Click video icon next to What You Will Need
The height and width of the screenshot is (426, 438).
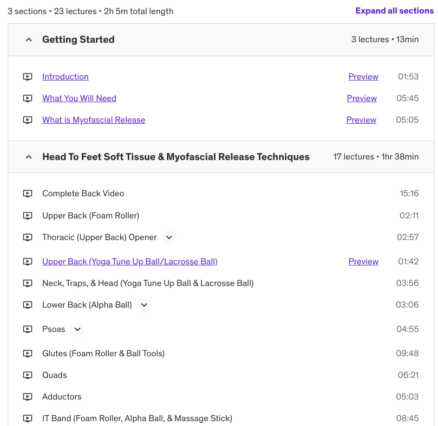pos(28,98)
